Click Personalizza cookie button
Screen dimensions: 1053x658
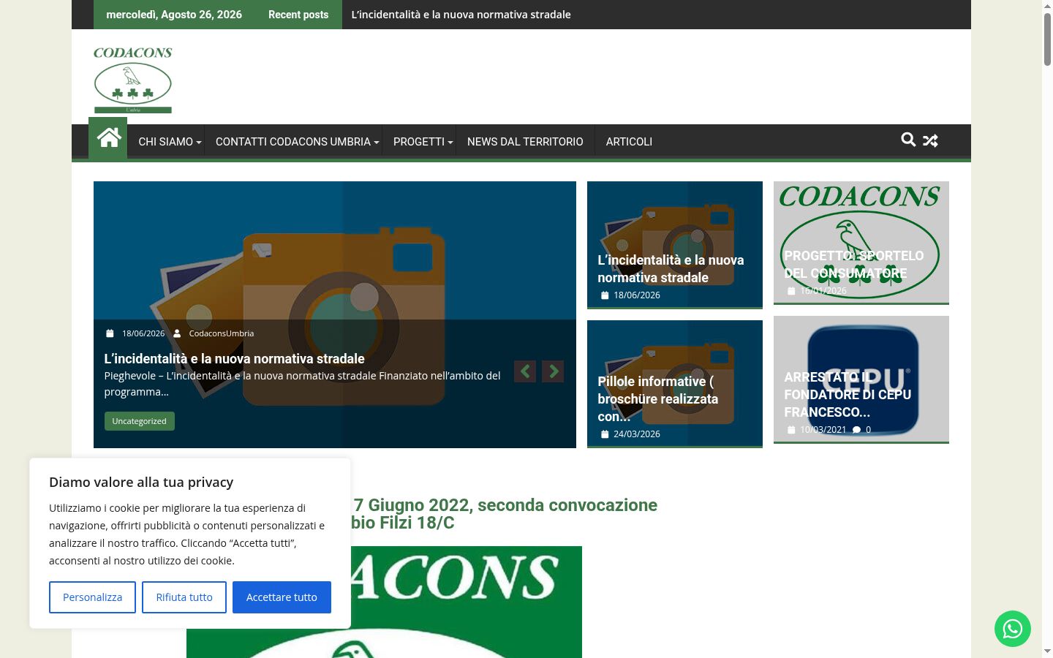(92, 597)
